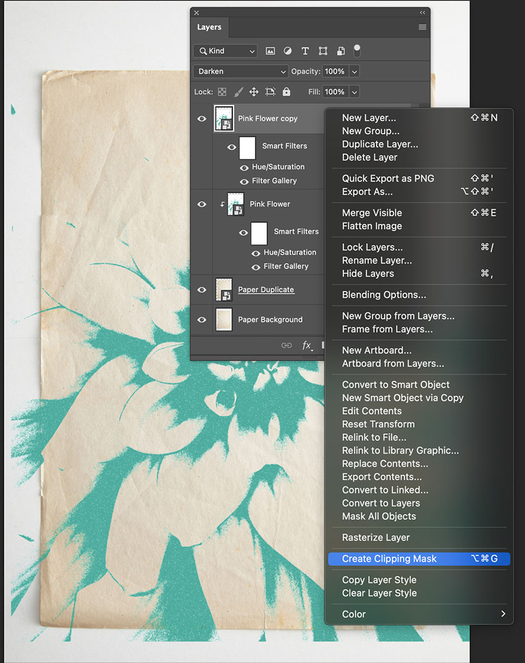Select the Lock all padlock icon

pos(286,91)
